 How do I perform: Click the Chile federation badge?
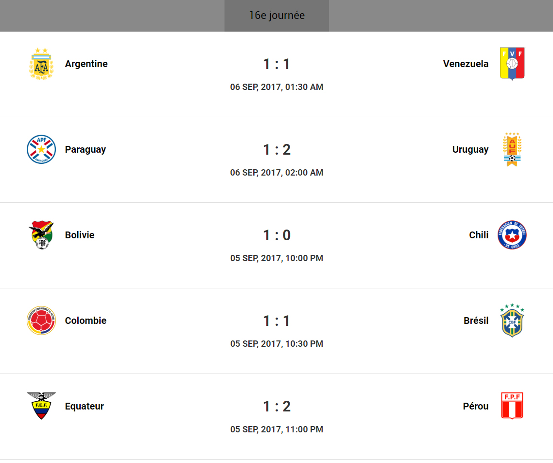[x=512, y=235]
